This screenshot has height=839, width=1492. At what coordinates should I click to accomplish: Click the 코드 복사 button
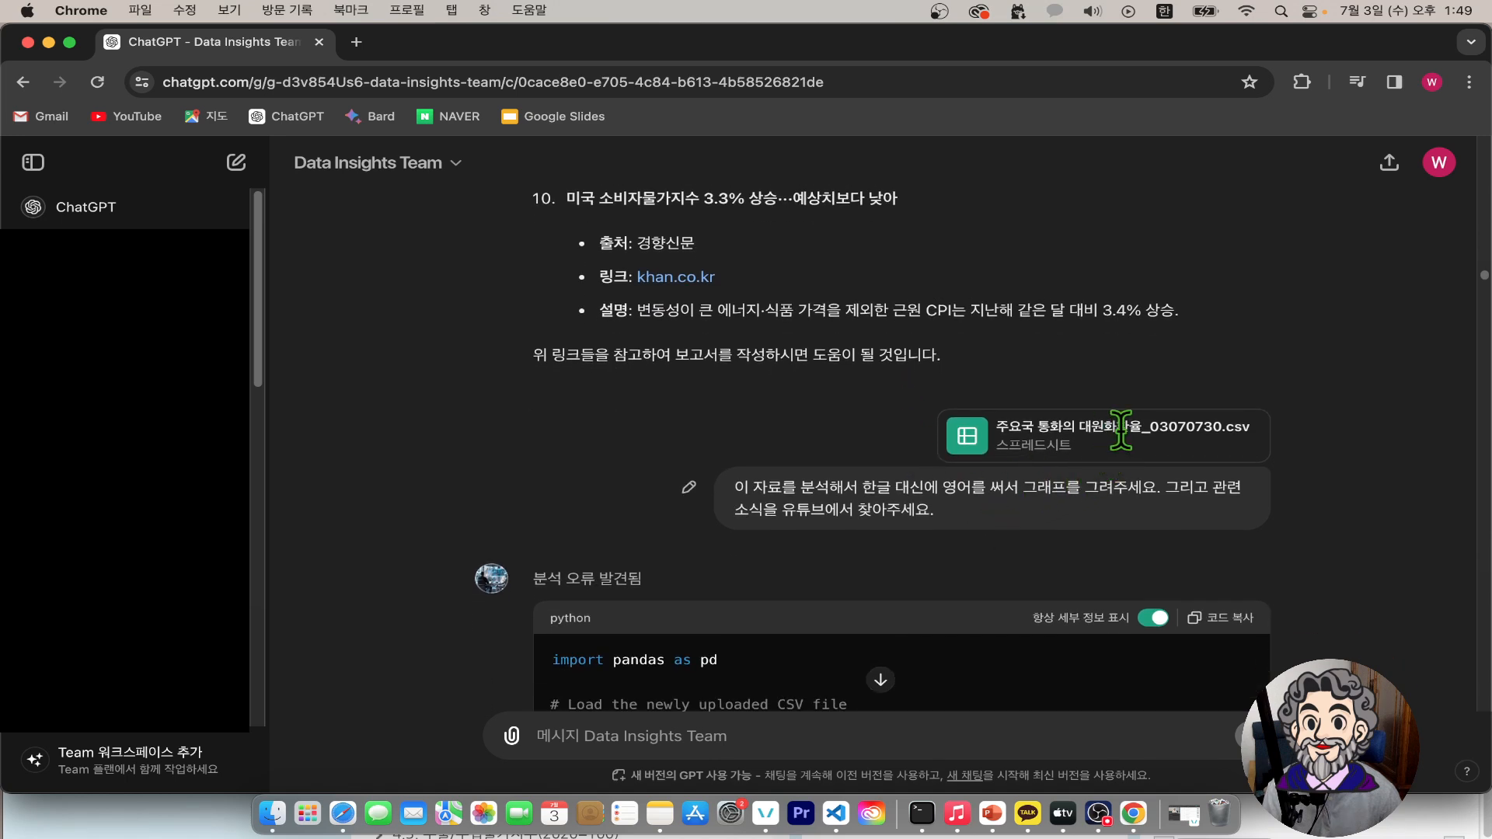[x=1221, y=618]
